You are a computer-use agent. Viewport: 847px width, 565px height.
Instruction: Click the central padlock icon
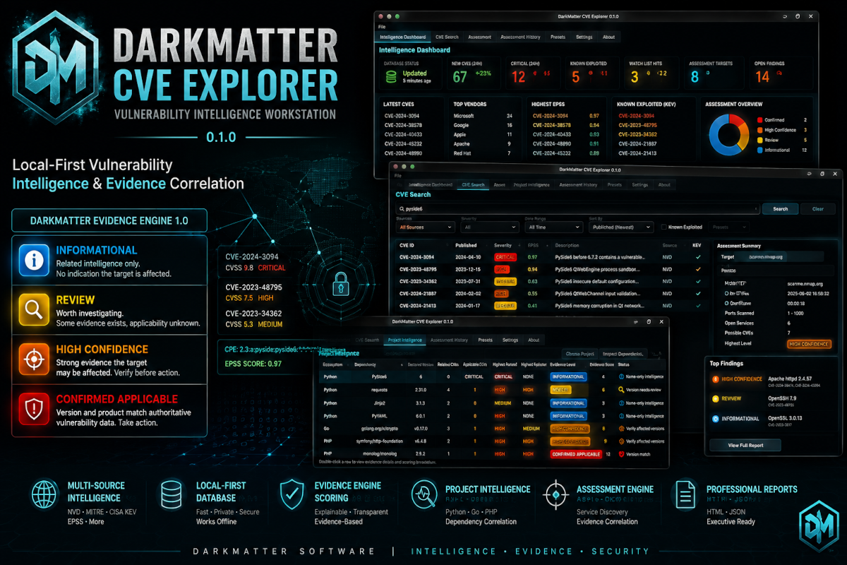340,284
